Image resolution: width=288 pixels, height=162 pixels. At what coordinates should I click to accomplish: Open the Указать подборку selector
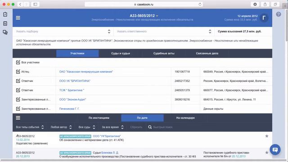63,31
